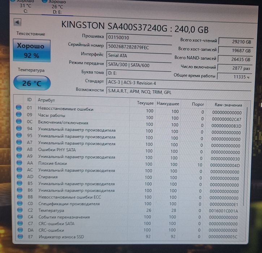Click status icon for C4 События переназначения
262x253 pixels.
coord(20,216)
